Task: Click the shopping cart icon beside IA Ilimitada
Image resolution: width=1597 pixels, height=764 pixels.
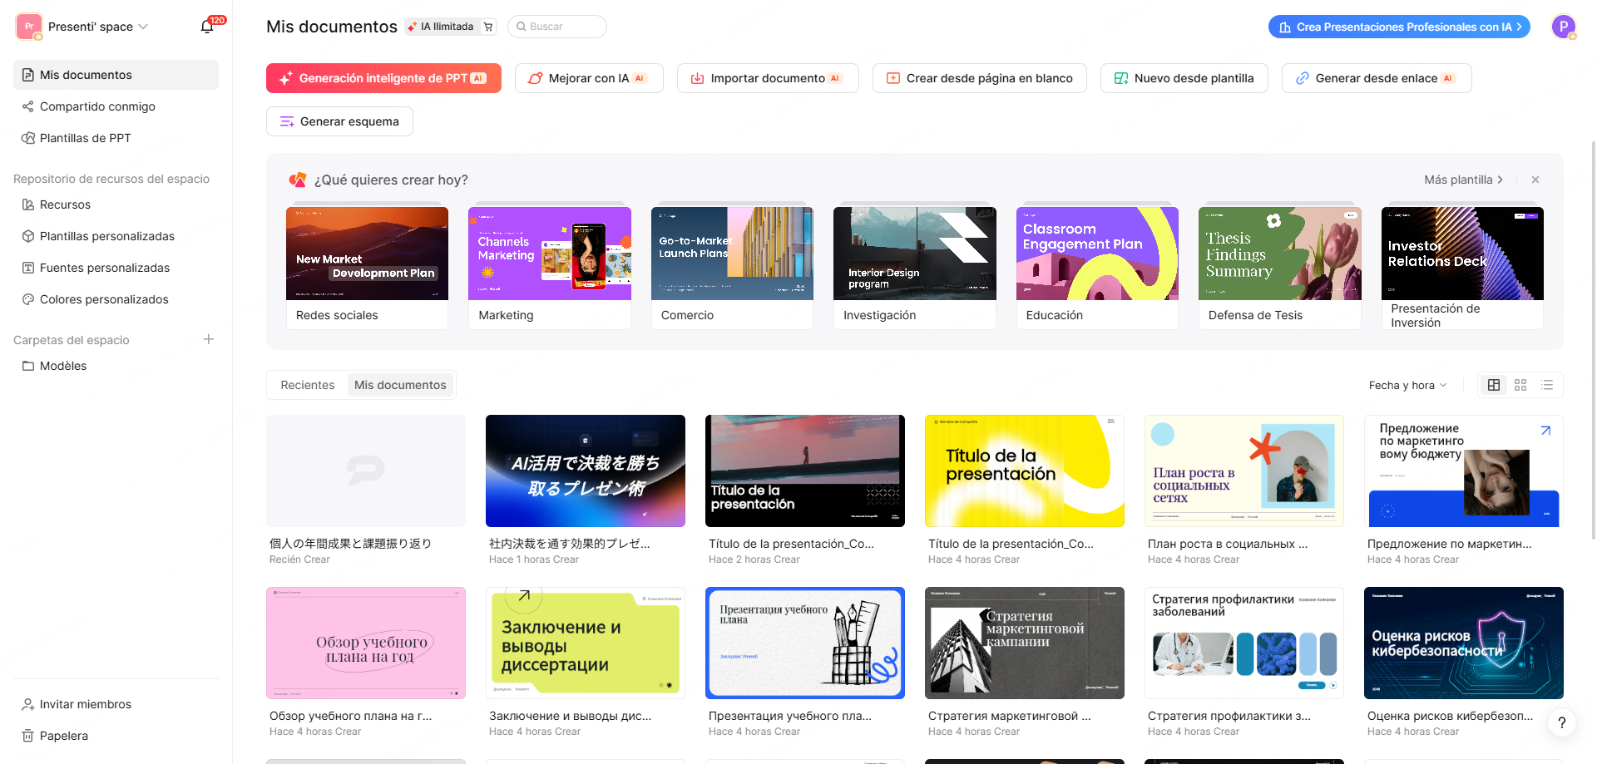Action: click(x=488, y=27)
